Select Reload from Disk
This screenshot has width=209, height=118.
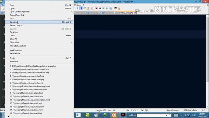coord(39,15)
